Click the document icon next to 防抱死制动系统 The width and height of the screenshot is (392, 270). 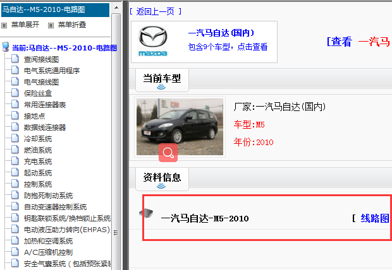pos(15,195)
